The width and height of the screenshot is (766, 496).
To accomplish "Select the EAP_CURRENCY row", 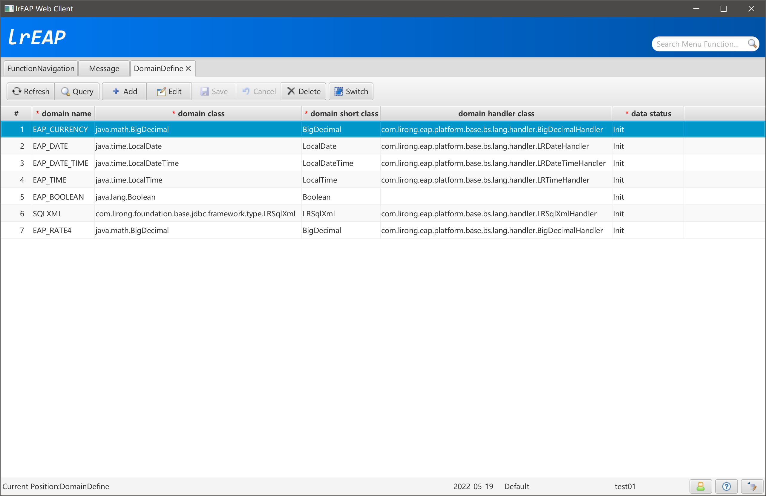I will [x=383, y=129].
